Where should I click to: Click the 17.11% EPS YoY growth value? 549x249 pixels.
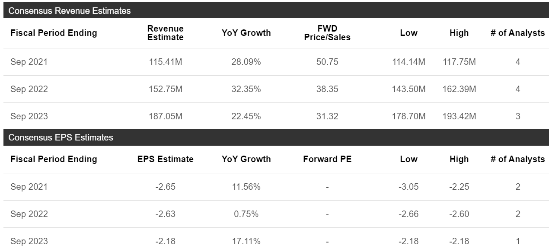click(x=246, y=241)
